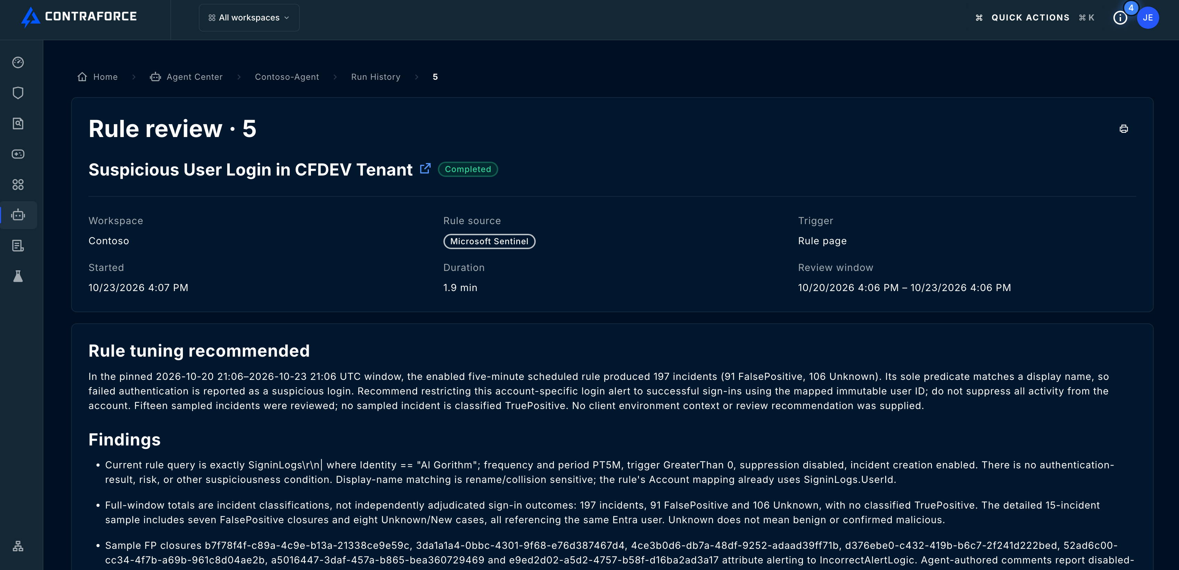Screen dimensions: 1179x570
Task: Click the print icon on Rule review card
Action: [1123, 129]
